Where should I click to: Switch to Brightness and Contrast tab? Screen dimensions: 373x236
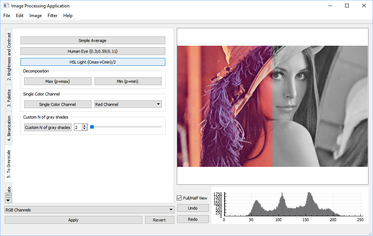click(x=9, y=56)
